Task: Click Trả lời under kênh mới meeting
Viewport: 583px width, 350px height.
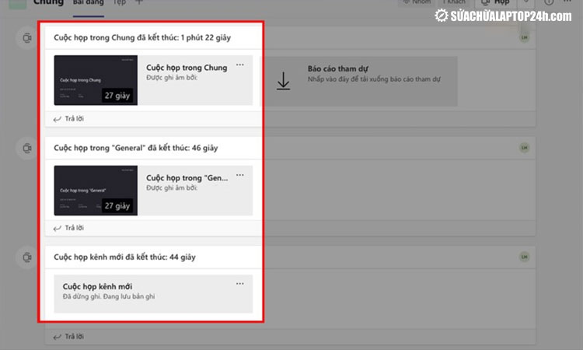Action: click(x=69, y=337)
